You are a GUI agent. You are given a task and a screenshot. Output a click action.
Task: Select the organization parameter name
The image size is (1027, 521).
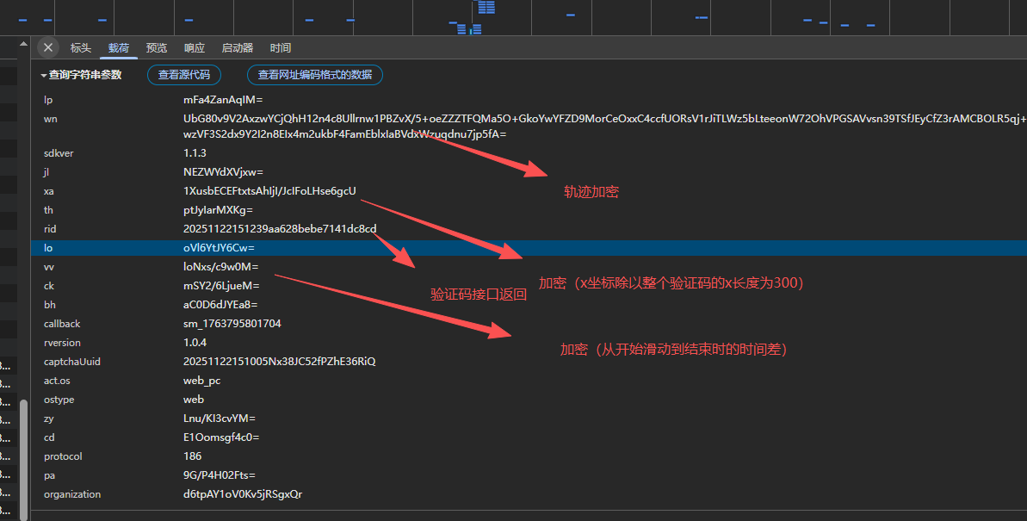(72, 494)
